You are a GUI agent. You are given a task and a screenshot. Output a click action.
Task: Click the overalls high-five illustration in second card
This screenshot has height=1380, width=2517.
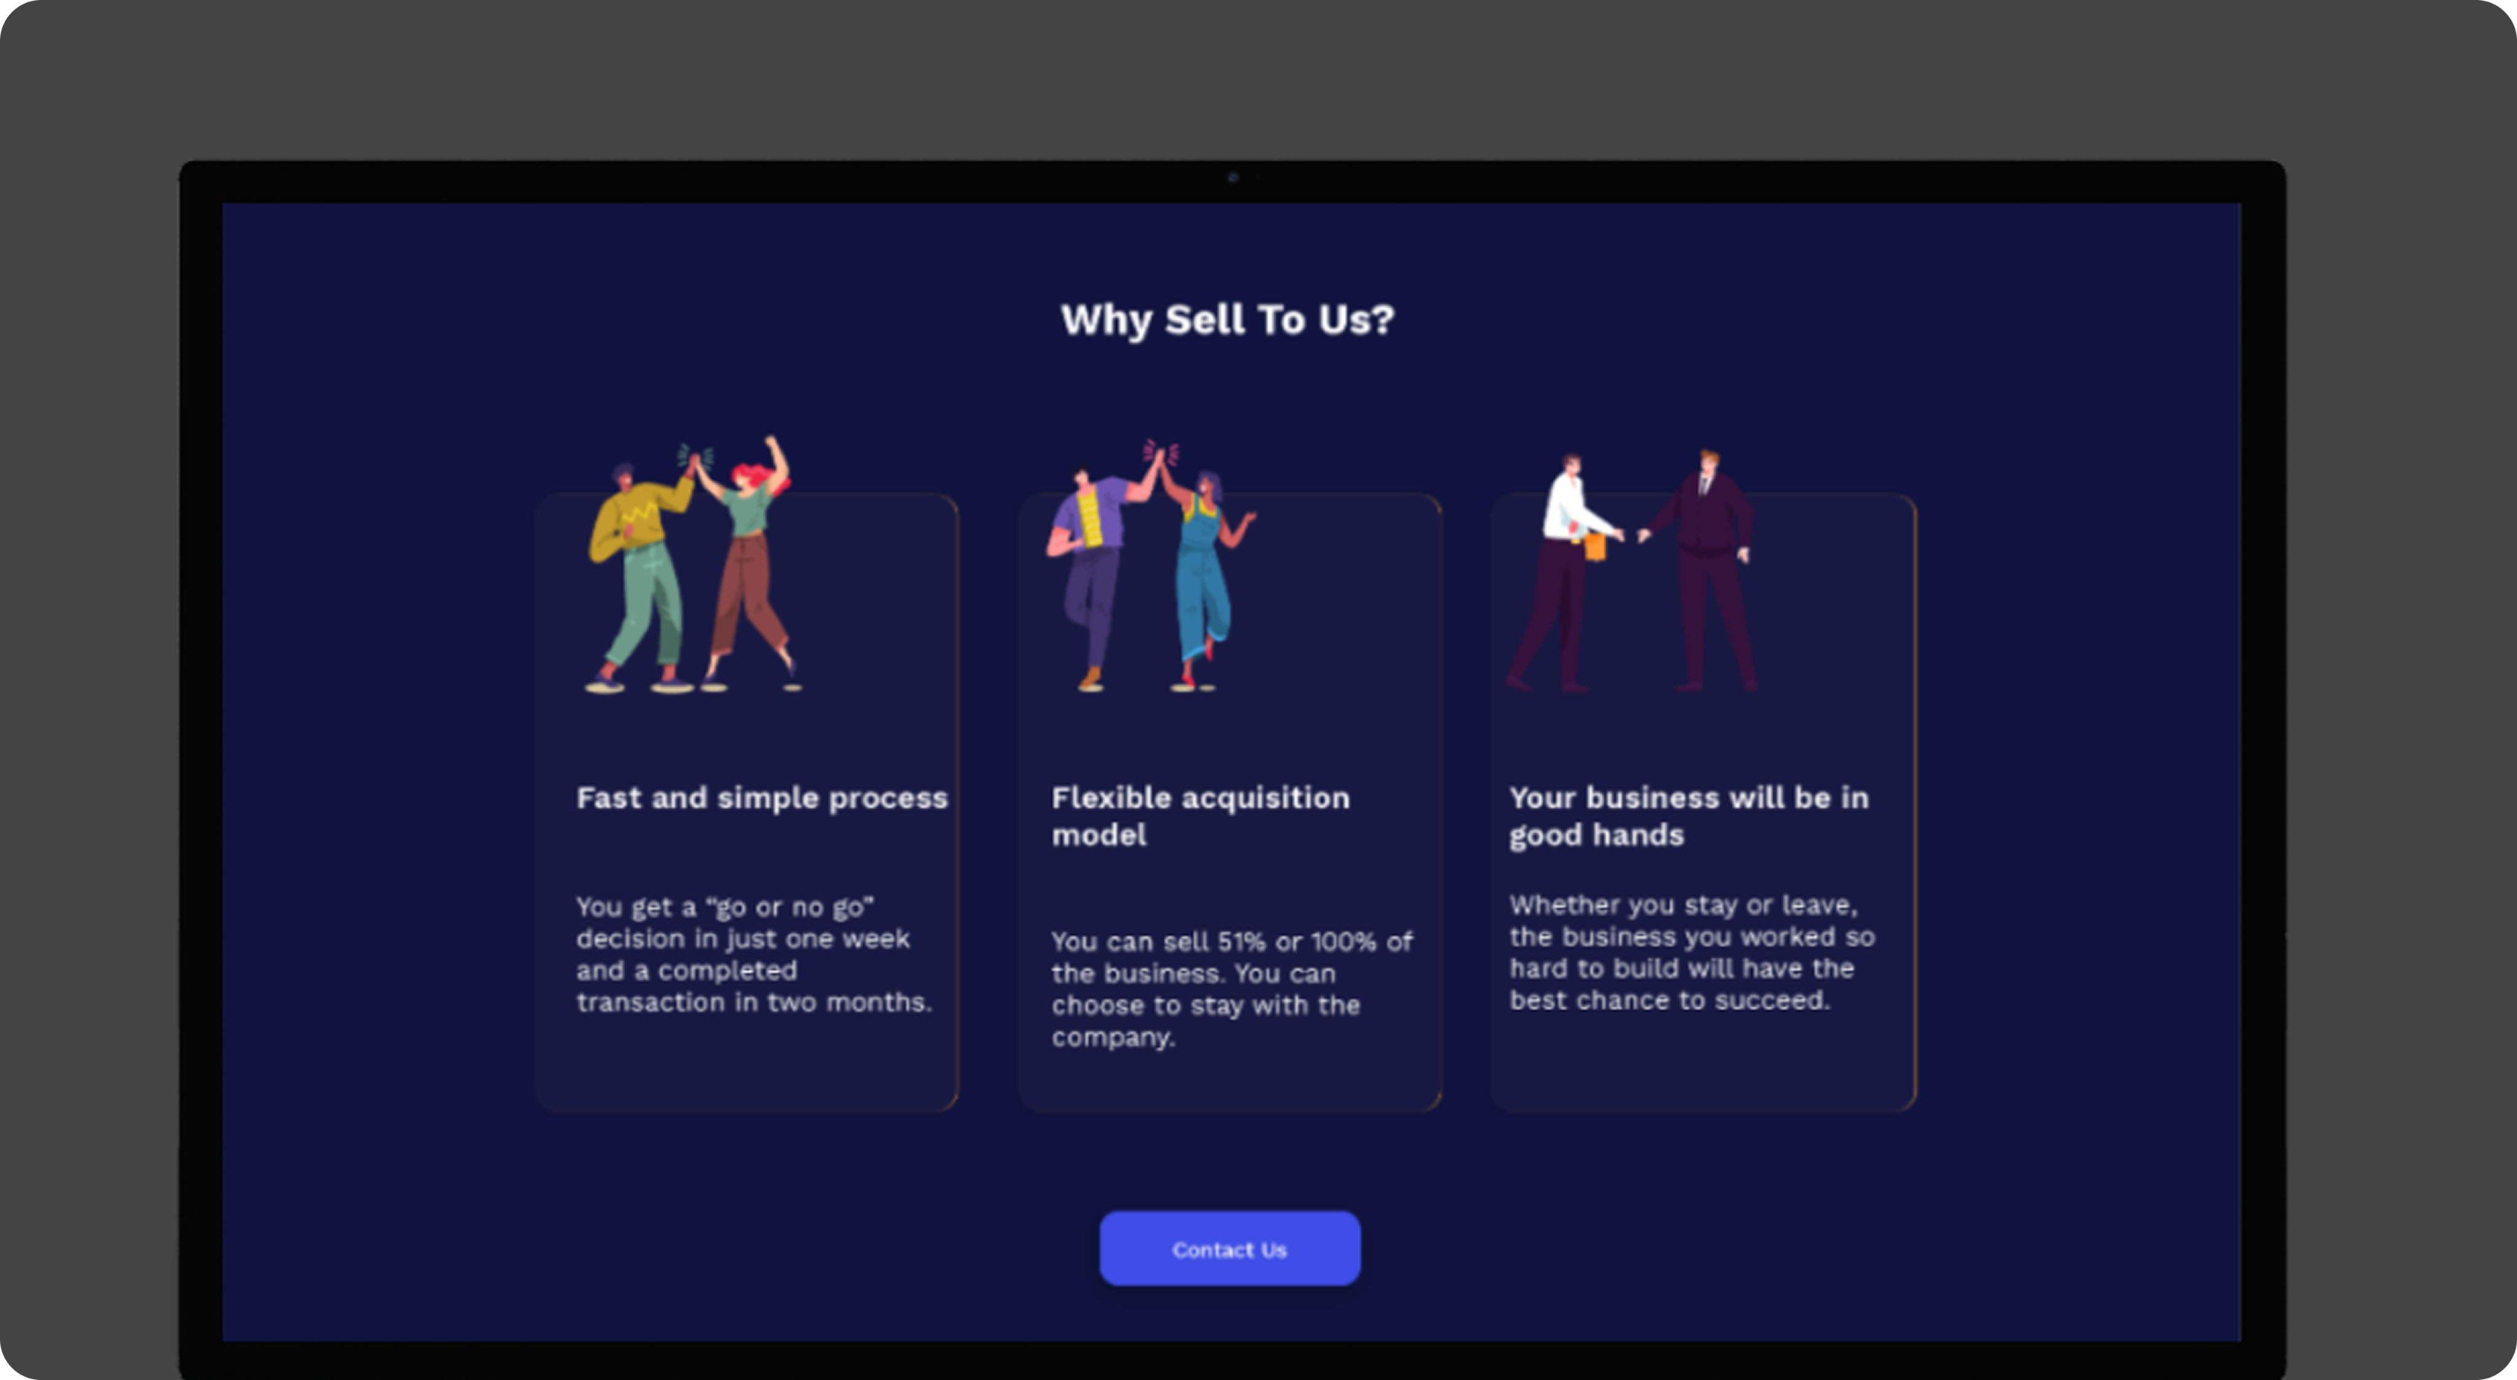tap(1151, 565)
